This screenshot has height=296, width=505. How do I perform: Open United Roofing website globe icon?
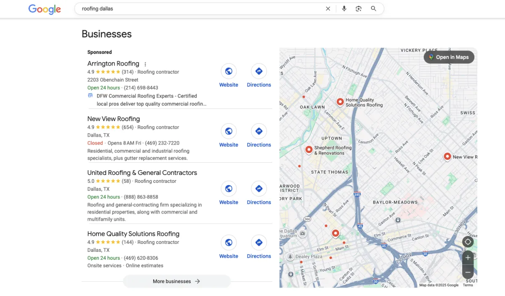pos(229,189)
